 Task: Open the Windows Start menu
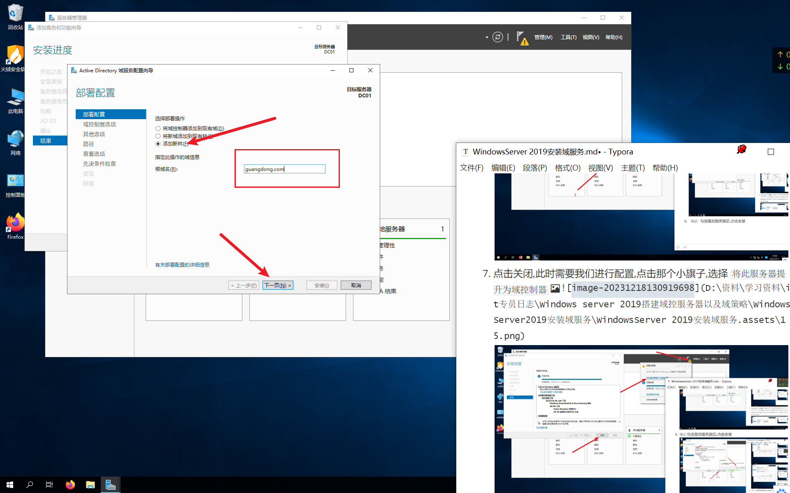(x=10, y=485)
